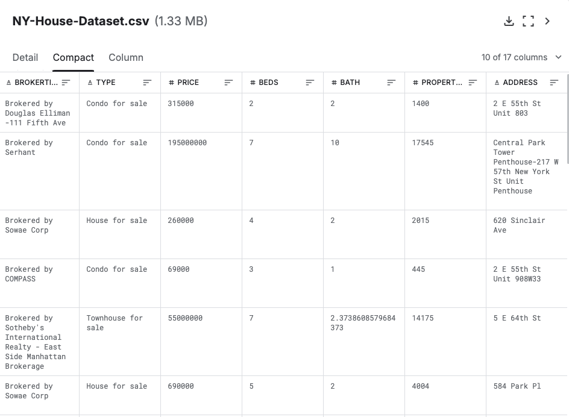This screenshot has width=569, height=417.
Task: Click the ADDRESS column header label
Action: pos(520,83)
